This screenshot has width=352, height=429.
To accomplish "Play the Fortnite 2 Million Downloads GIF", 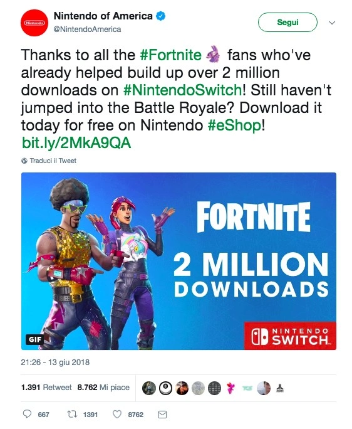I will pyautogui.click(x=179, y=261).
